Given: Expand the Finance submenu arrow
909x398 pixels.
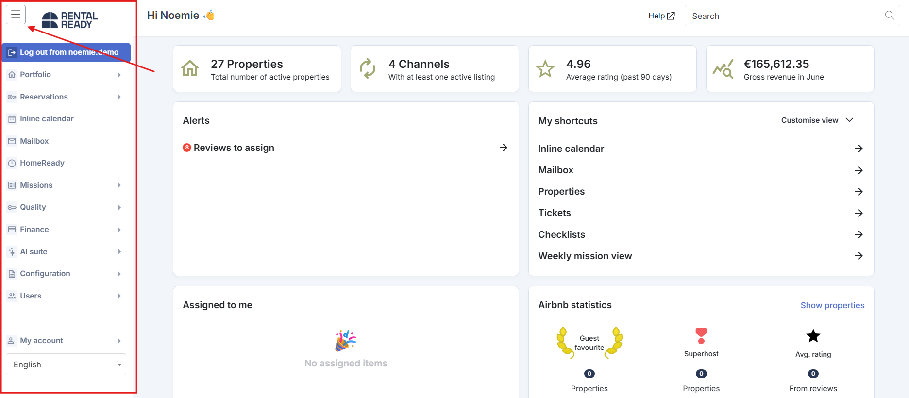Looking at the screenshot, I should pos(119,230).
